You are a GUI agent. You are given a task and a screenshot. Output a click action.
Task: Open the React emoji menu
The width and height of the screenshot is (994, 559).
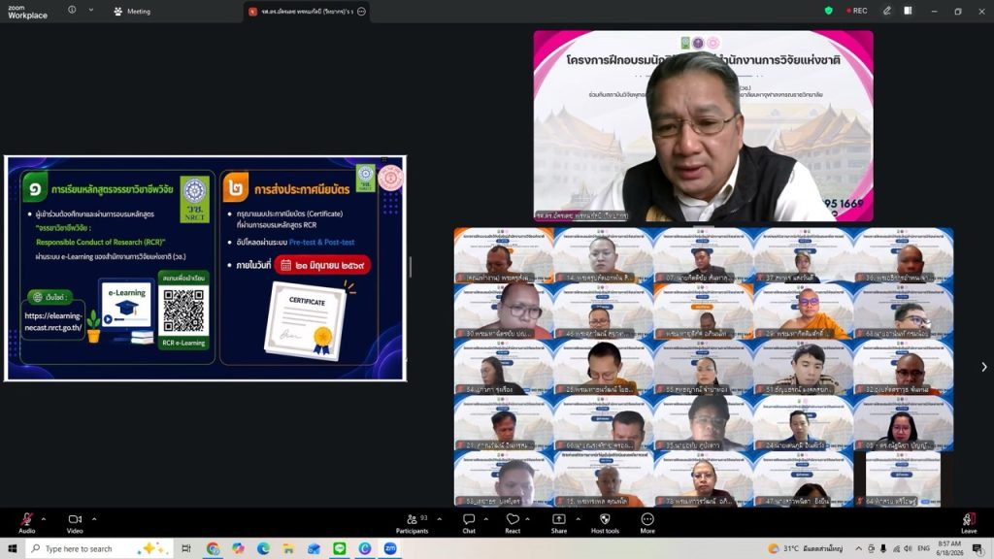click(513, 523)
